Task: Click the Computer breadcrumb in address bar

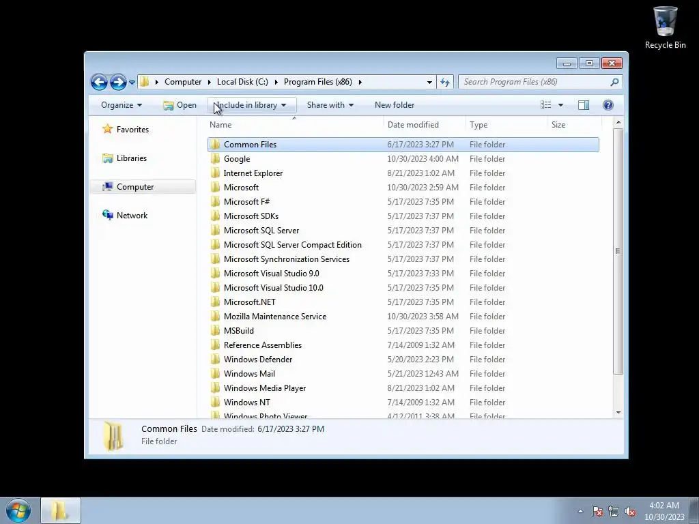Action: (183, 82)
